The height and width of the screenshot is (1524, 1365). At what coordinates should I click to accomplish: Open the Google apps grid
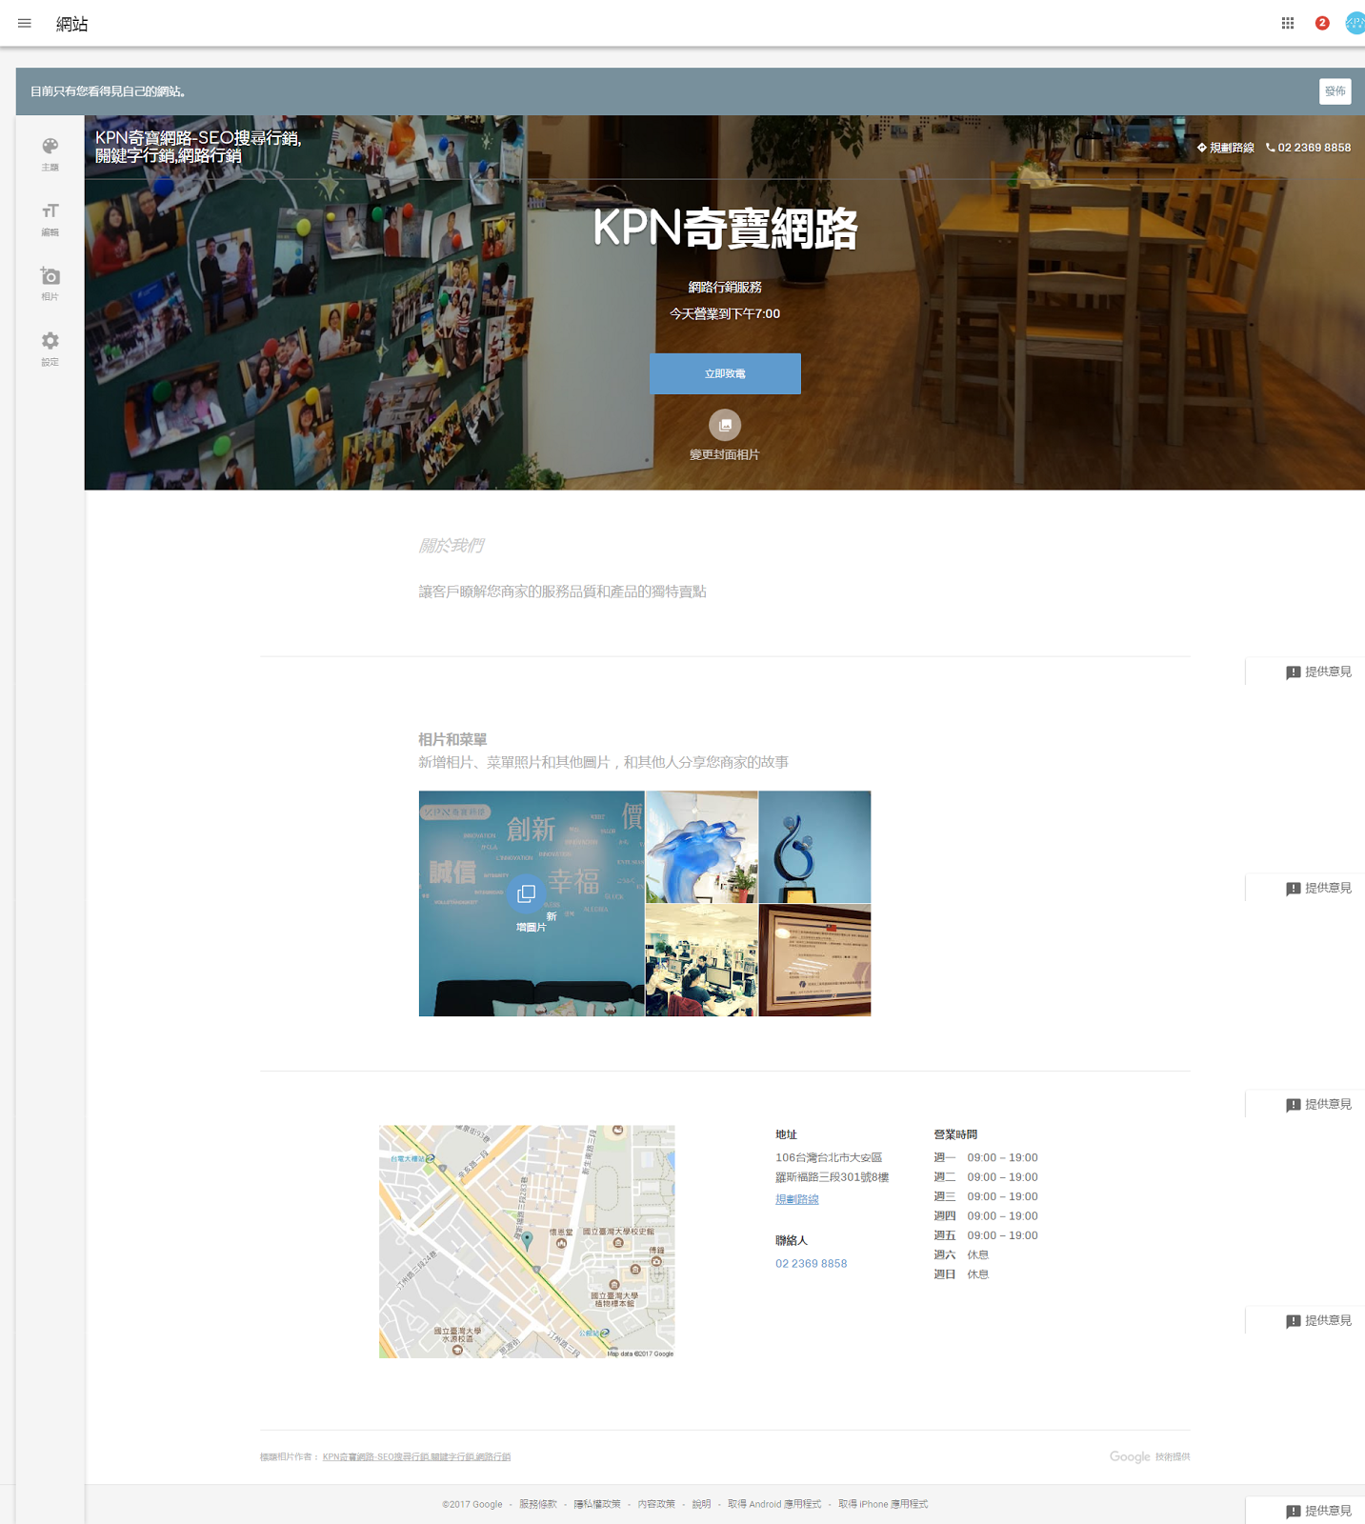coord(1288,24)
